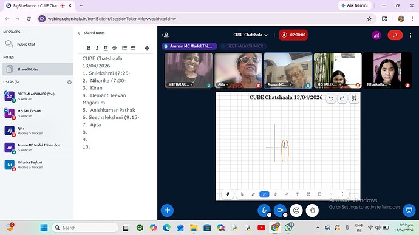Open the three-dot options menu in meeting header
This screenshot has height=235, width=419.
tap(410, 35)
